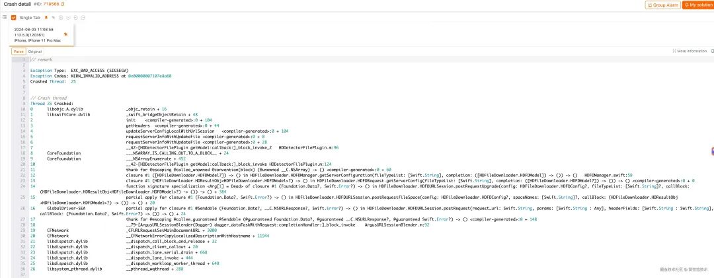Image resolution: width=714 pixels, height=278 pixels.
Task: Click the '_swift_bridgeObjectRetain + 48' frame
Action: (162, 115)
